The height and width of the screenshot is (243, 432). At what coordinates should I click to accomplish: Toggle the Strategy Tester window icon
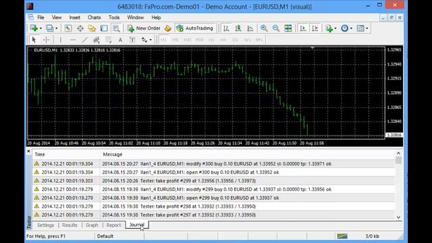click(116, 28)
